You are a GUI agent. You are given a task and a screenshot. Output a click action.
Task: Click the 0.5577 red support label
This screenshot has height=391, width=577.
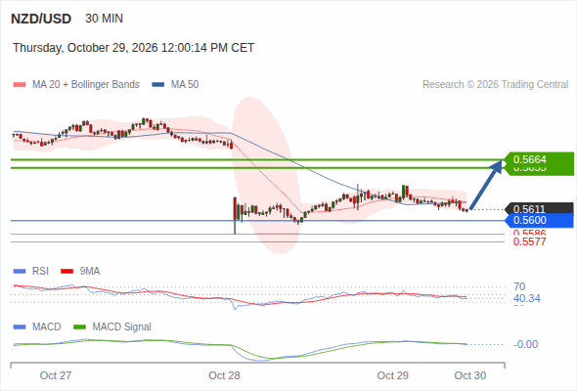[529, 241]
